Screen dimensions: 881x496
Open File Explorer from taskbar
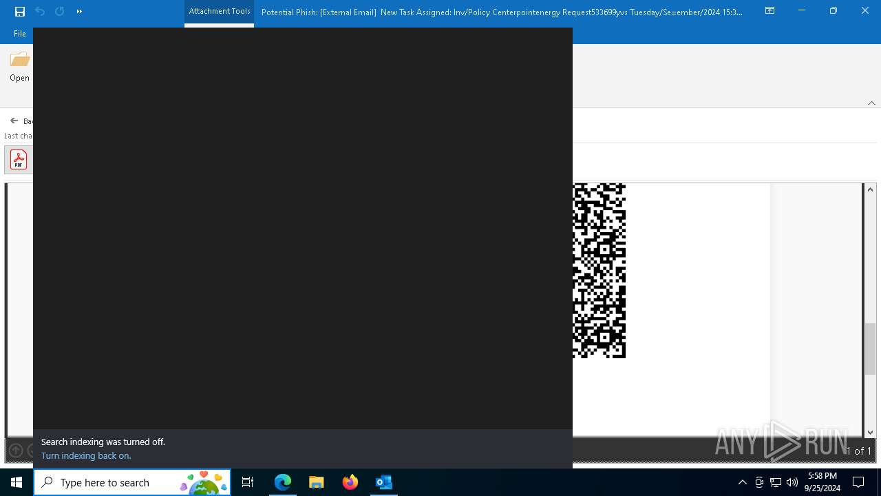pyautogui.click(x=316, y=482)
